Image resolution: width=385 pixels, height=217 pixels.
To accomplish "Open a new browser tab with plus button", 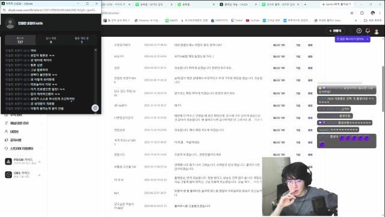I will 305,4.
